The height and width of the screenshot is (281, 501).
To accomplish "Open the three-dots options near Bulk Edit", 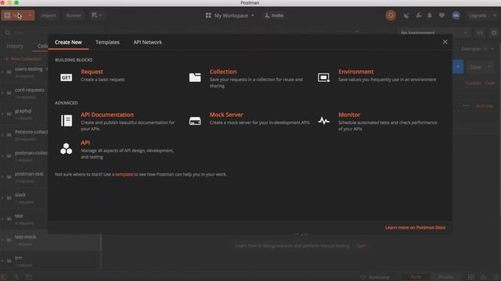I will pos(466,106).
